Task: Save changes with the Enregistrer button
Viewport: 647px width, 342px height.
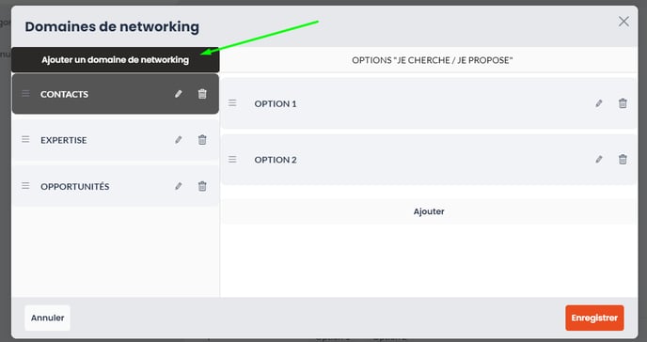Action: coord(594,318)
